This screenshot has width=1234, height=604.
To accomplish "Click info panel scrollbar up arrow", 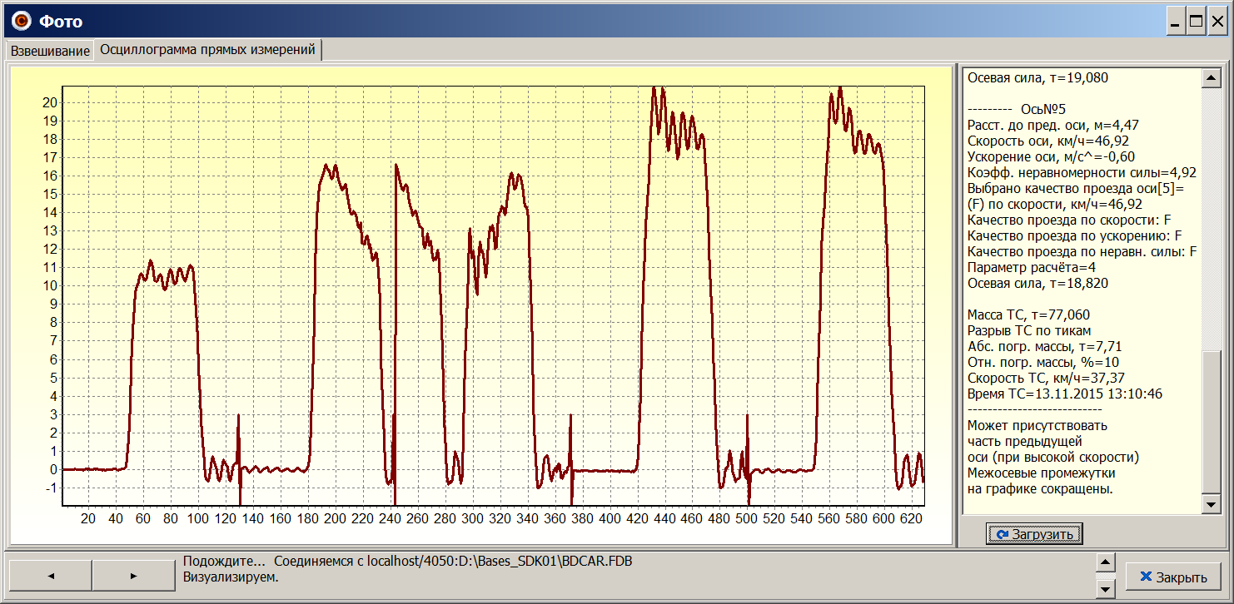I will 1211,78.
